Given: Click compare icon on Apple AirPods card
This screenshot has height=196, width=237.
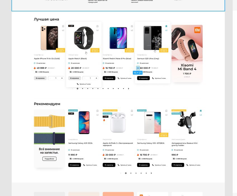Looking at the screenshot, I should point(132,115).
